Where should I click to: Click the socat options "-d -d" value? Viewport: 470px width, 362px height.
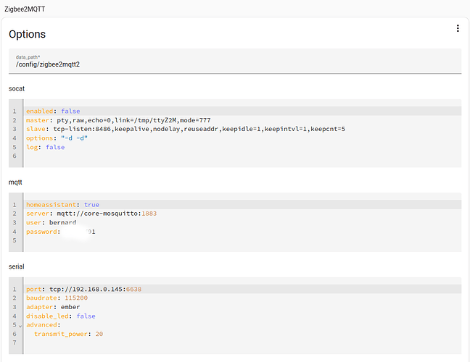74,138
